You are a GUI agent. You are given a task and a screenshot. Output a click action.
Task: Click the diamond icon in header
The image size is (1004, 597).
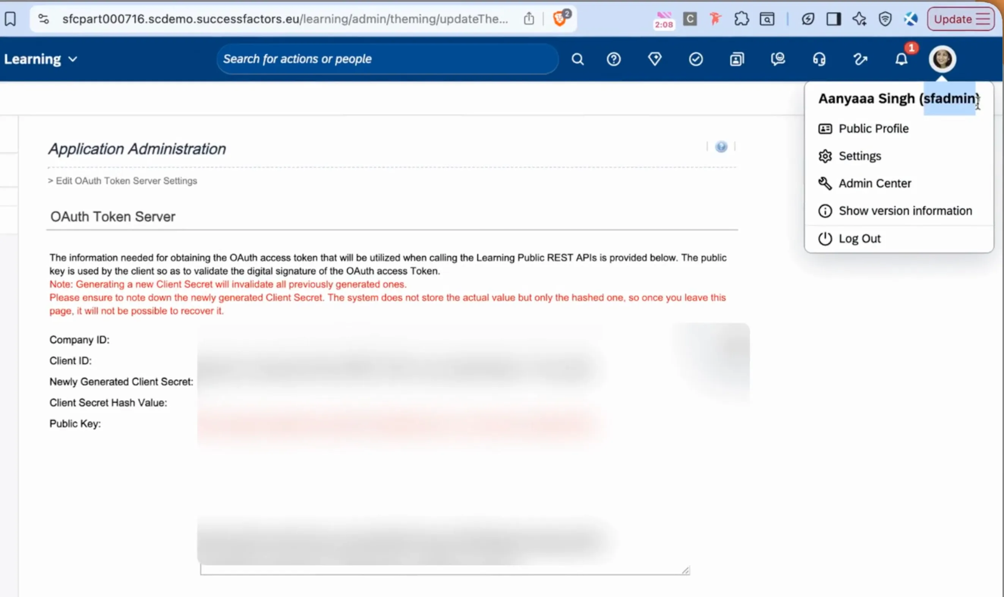point(655,59)
